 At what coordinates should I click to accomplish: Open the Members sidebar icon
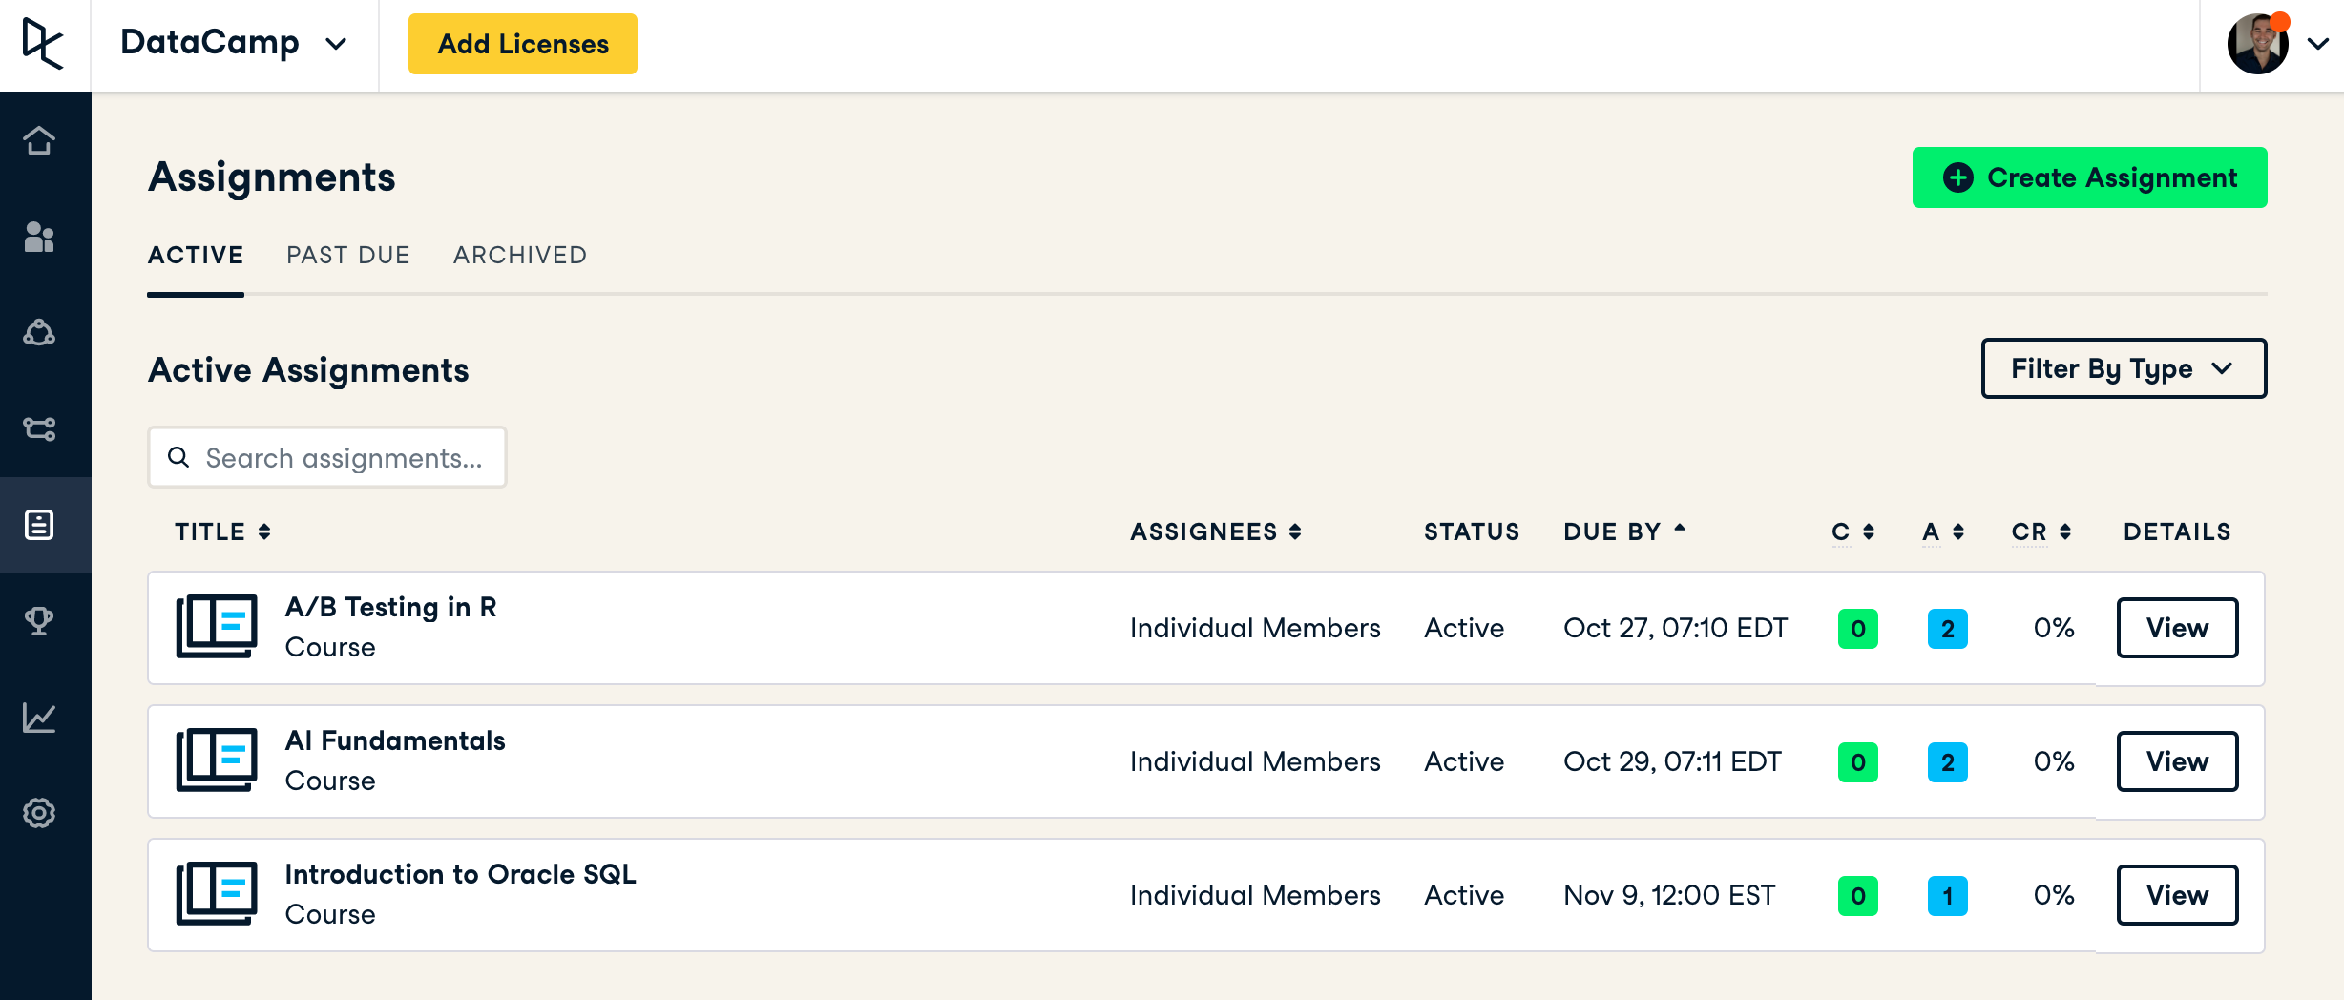point(39,237)
